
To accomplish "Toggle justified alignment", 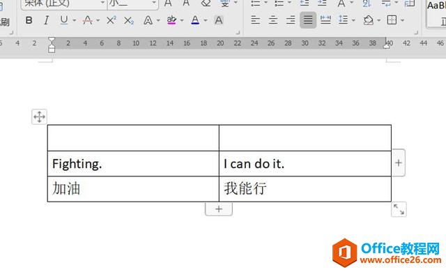I will (308, 20).
